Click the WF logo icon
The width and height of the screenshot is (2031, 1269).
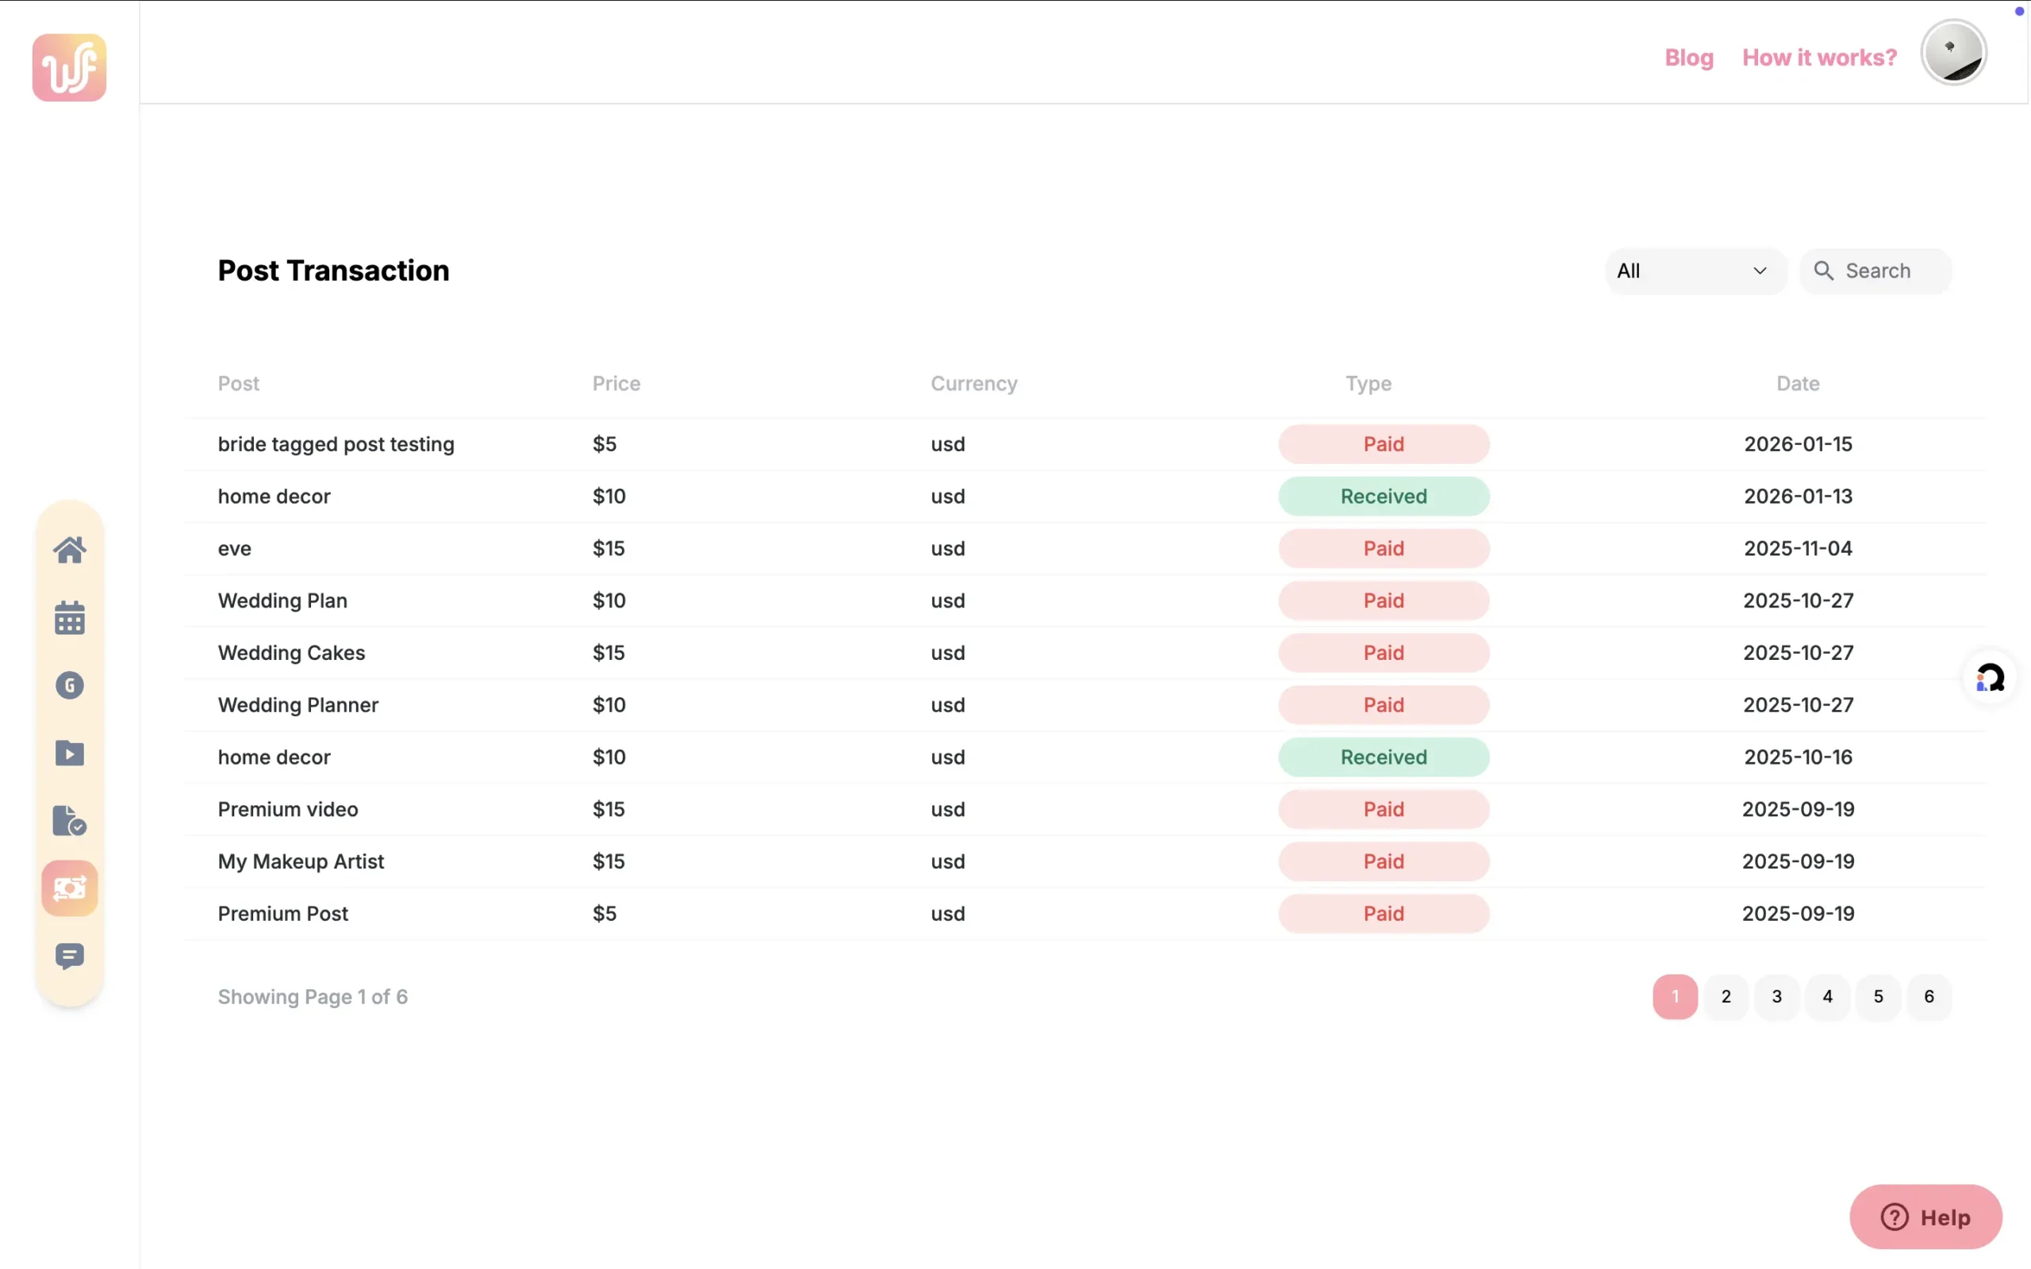click(x=70, y=68)
